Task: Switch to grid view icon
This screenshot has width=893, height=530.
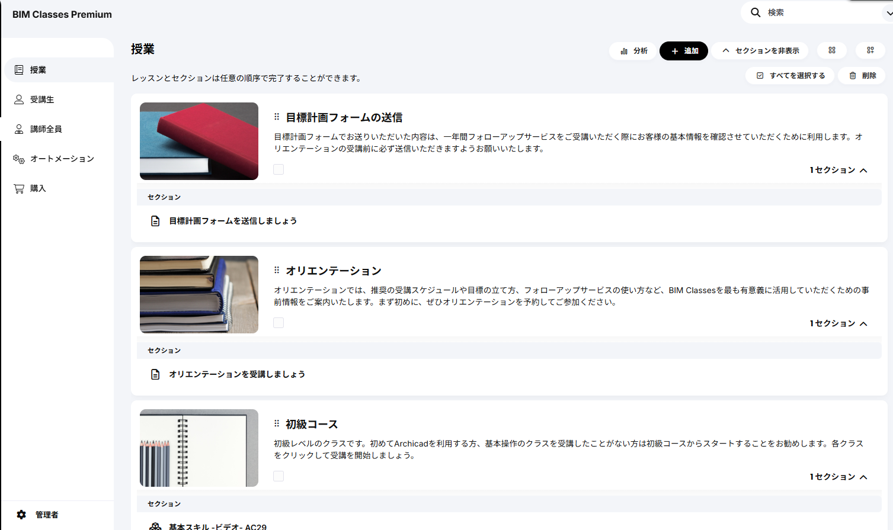Action: pos(832,51)
